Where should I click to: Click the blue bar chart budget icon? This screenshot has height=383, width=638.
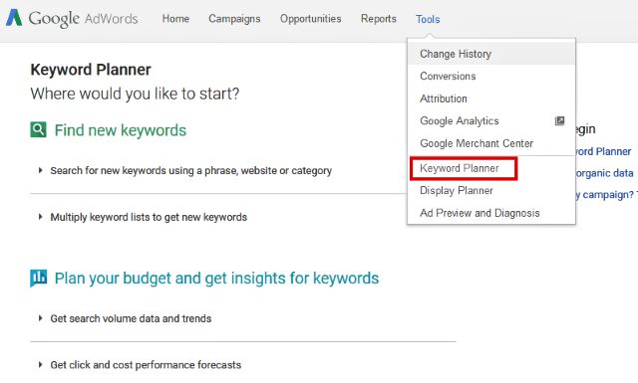click(x=38, y=279)
